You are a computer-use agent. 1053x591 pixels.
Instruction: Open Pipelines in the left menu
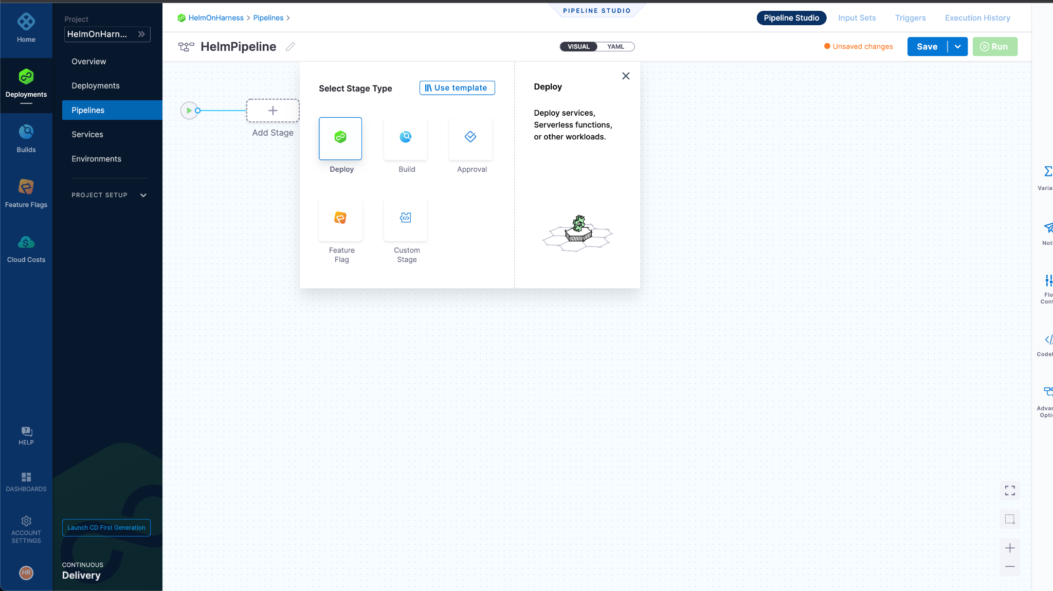[x=88, y=110]
